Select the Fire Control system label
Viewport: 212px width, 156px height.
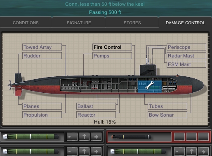tap(112, 47)
